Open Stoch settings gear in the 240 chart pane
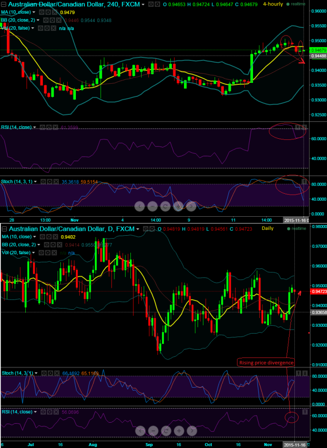The height and width of the screenshot is (448, 327). (x=49, y=182)
